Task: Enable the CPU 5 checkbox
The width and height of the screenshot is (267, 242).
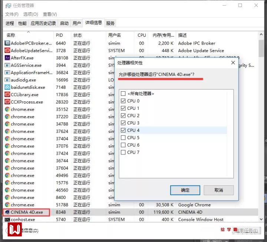Action: coord(123,138)
